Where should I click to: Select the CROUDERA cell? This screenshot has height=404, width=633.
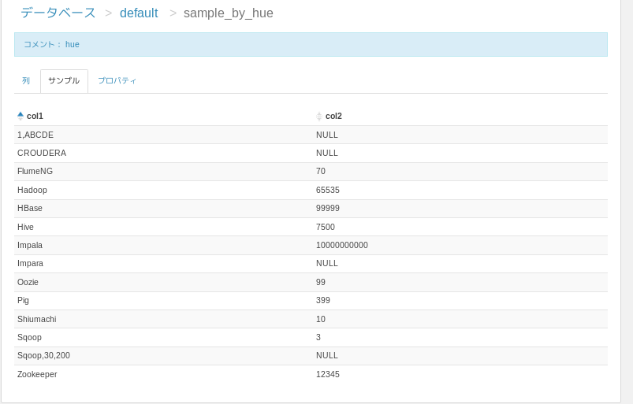pyautogui.click(x=163, y=153)
